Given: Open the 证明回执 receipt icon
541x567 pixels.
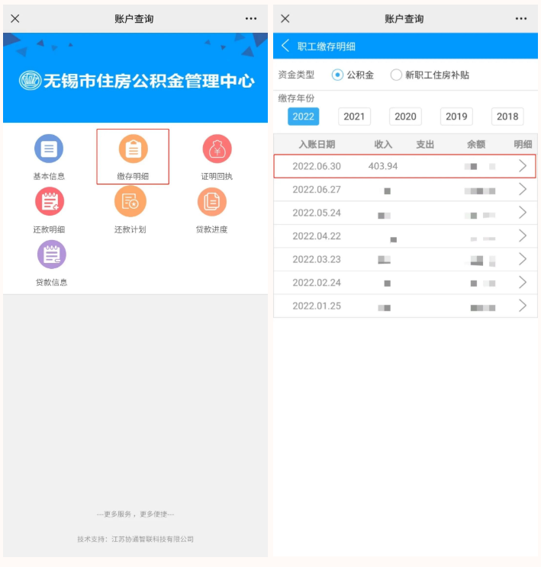Looking at the screenshot, I should (217, 149).
